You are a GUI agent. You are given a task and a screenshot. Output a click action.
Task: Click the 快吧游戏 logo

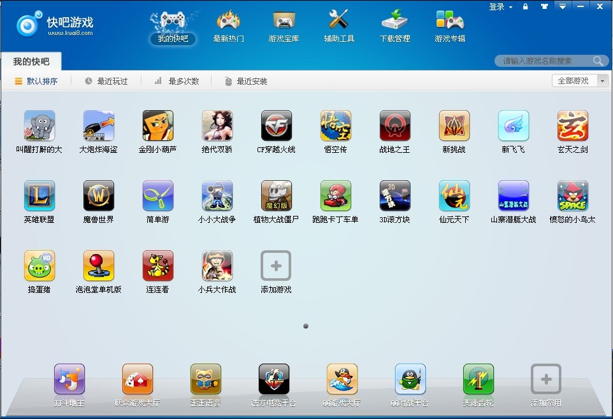point(55,24)
